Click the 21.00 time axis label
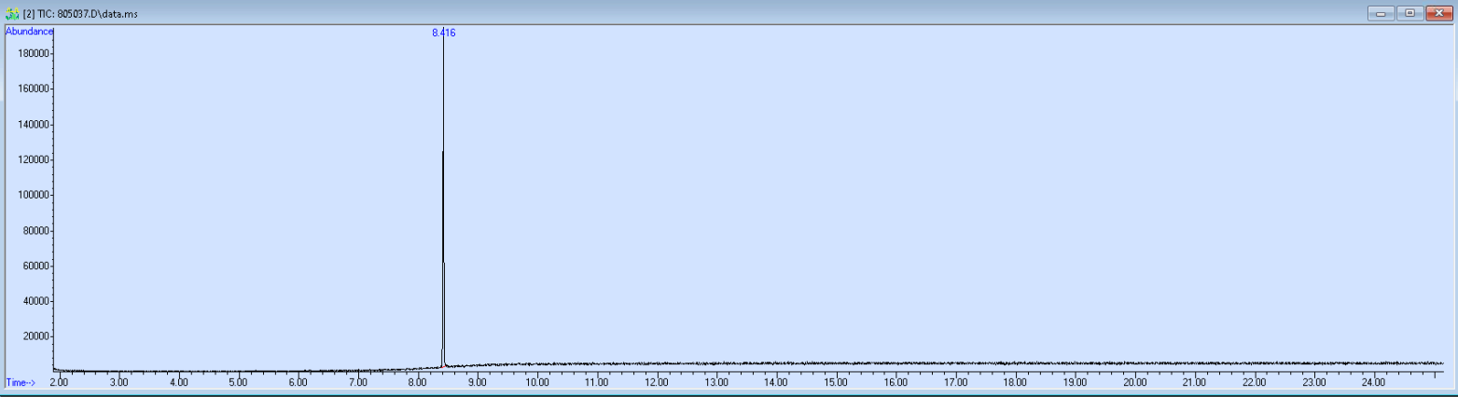The image size is (1458, 397). click(1194, 382)
